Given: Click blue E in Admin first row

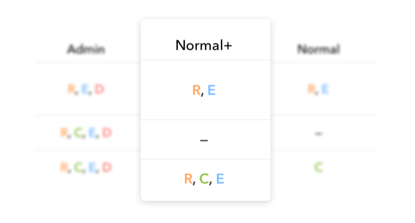Looking at the screenshot, I should coord(85,89).
